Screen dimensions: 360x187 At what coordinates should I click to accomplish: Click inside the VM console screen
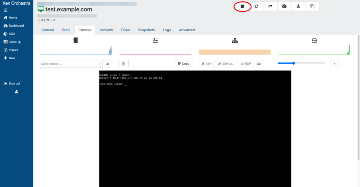195,129
